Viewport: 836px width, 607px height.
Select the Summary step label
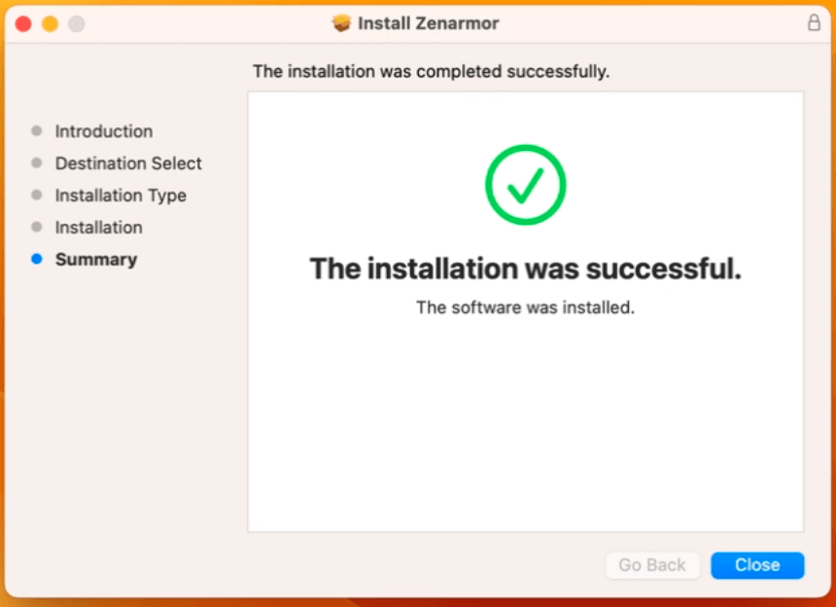(x=96, y=260)
